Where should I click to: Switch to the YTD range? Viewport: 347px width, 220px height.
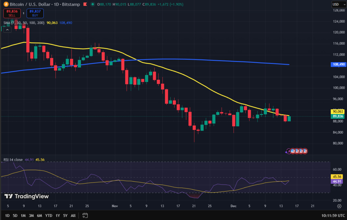point(48,215)
